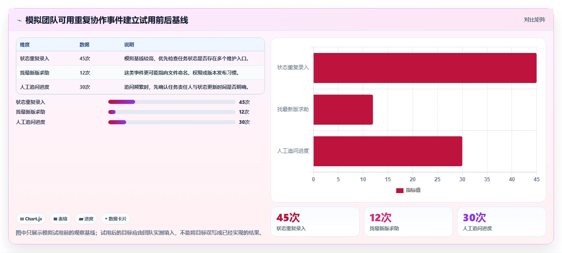
Task: Click the 12次 value beside second progress bar
Action: click(x=244, y=112)
